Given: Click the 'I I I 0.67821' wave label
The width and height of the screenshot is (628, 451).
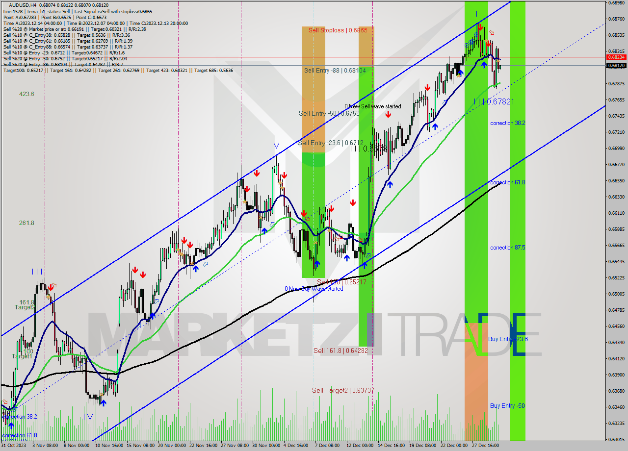Looking at the screenshot, I should coord(494,101).
